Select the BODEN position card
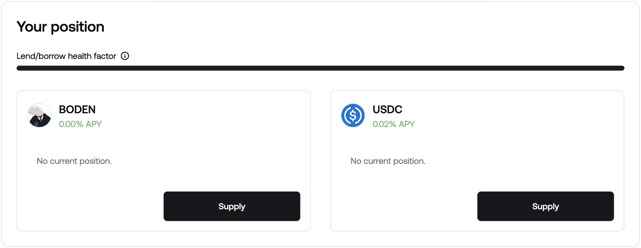This screenshot has width=641, height=248. (164, 161)
